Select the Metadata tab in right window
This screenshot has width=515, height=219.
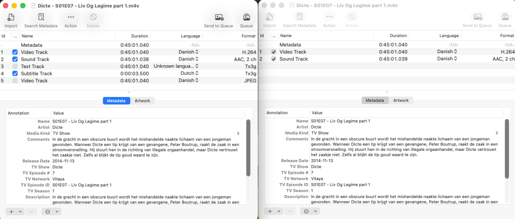click(375, 100)
